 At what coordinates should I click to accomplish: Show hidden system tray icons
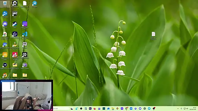coord(178,109)
